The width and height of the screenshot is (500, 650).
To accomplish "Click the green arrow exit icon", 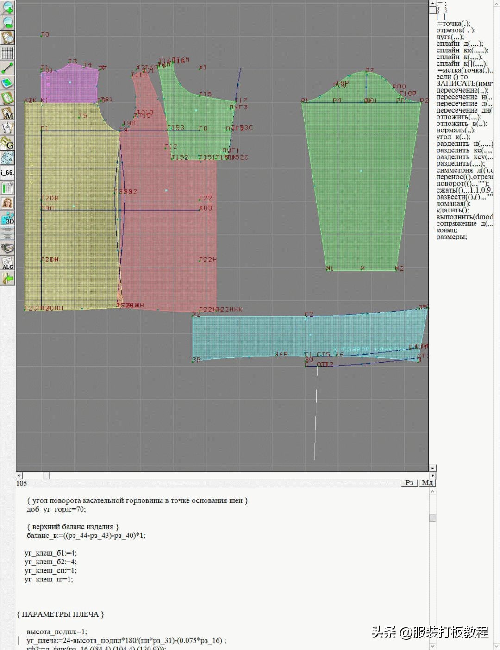I will (8, 278).
